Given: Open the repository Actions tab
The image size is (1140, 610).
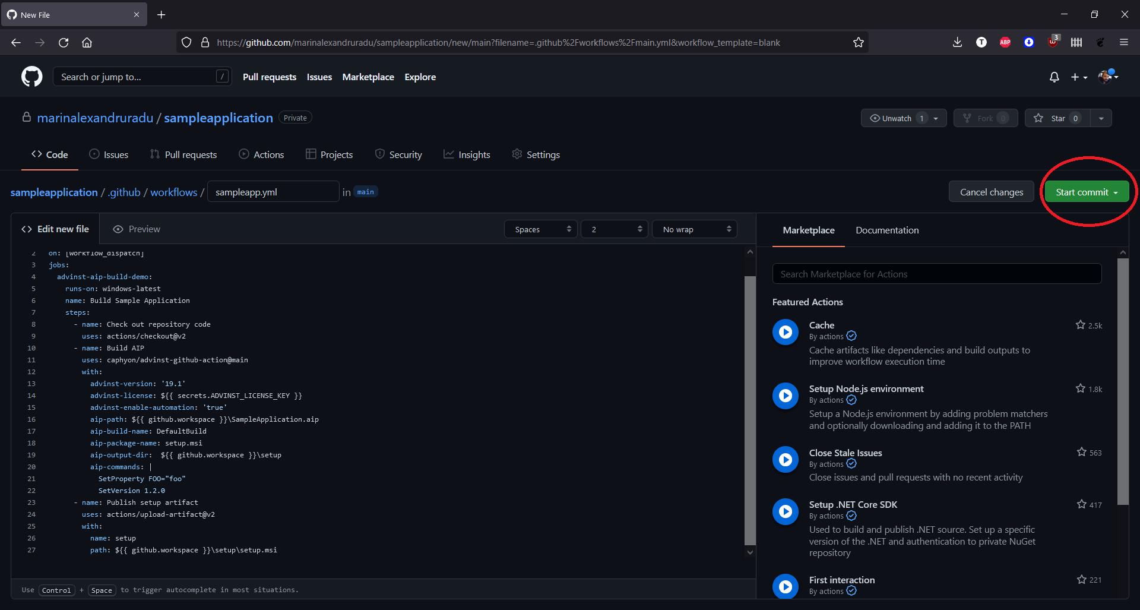Looking at the screenshot, I should click(261, 154).
